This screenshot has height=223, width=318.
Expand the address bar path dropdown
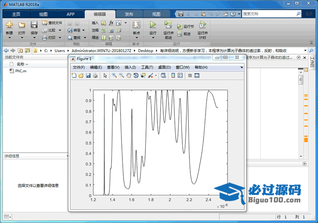point(305,50)
